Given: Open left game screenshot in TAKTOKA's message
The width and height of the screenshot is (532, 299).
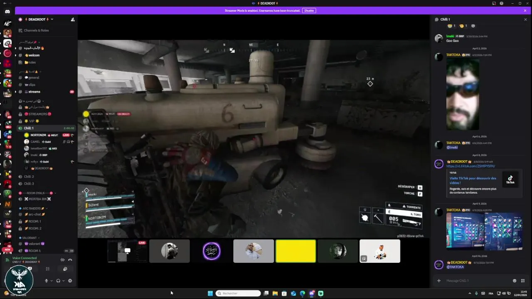Looking at the screenshot, I should pos(465,231).
